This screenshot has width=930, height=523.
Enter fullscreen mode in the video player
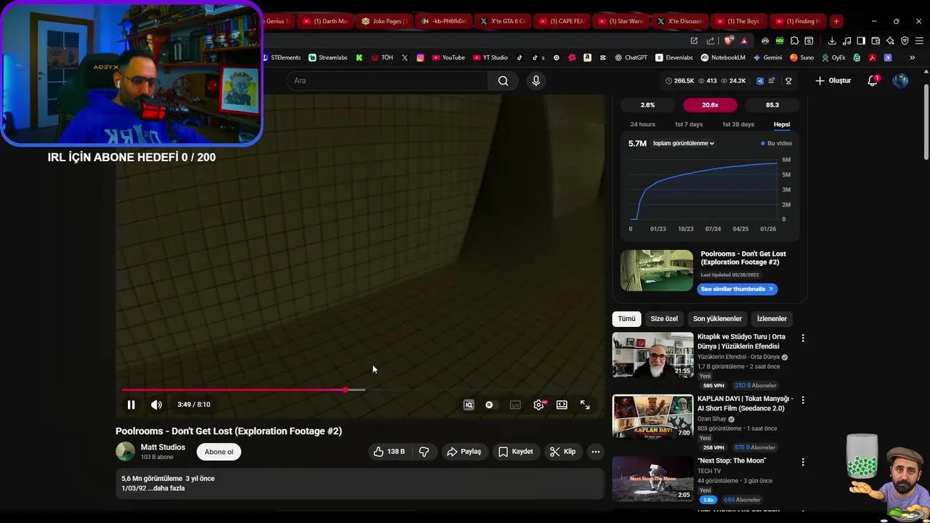pos(585,405)
